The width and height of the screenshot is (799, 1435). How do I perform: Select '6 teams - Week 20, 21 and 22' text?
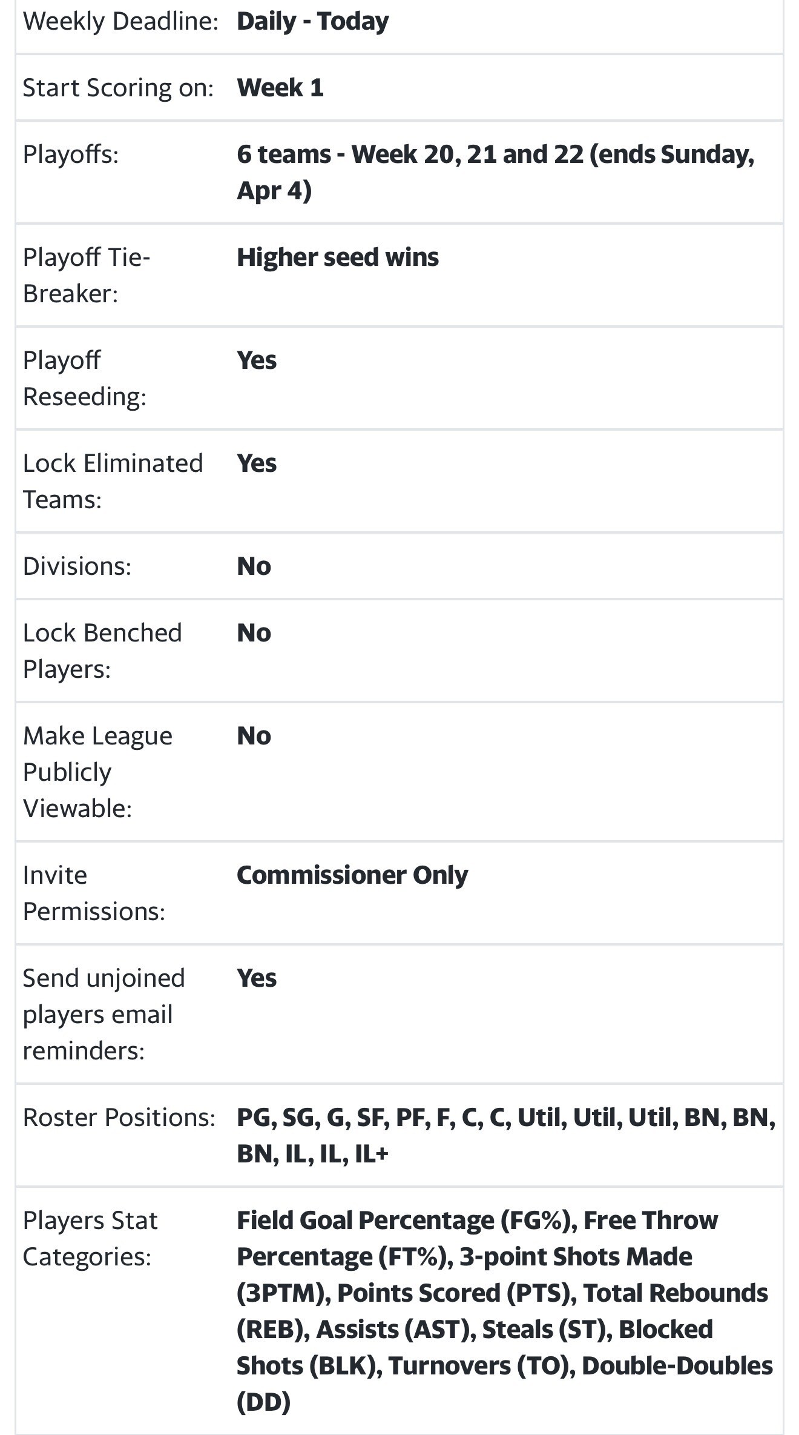(x=410, y=154)
